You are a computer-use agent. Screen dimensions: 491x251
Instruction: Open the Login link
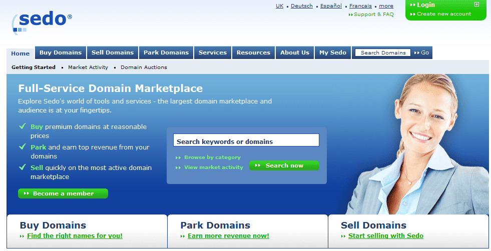[425, 4]
